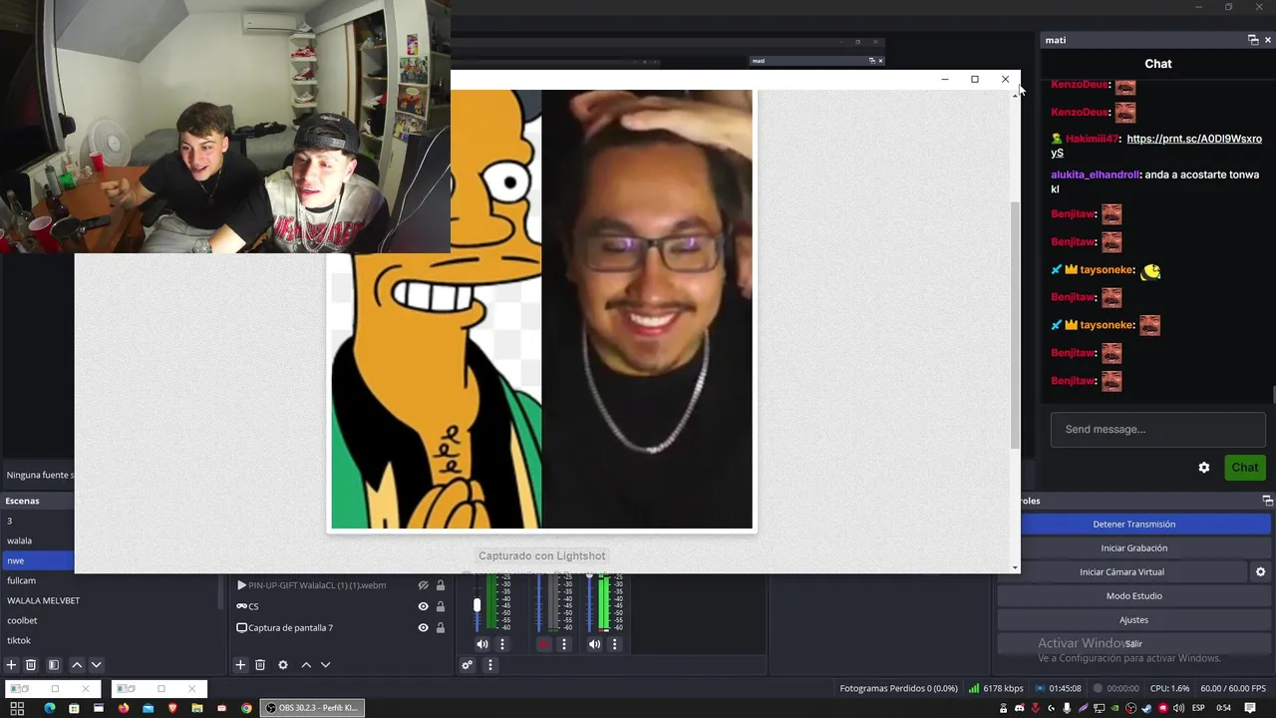Open Chrome from the taskbar

(x=246, y=708)
